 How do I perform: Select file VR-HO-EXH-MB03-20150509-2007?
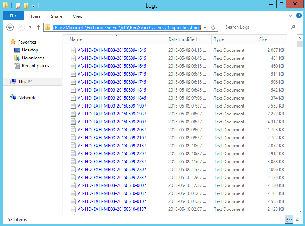[112, 122]
